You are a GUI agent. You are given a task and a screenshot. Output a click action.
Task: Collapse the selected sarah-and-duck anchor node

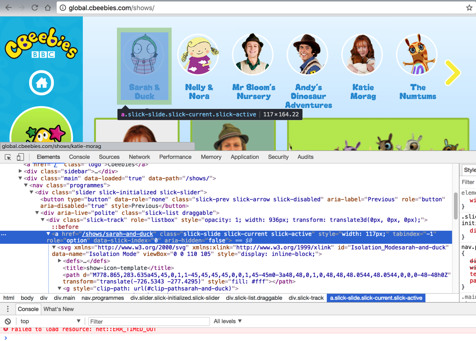point(48,234)
